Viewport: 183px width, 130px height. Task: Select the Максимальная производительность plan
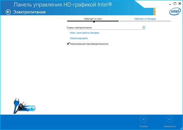click(89, 44)
